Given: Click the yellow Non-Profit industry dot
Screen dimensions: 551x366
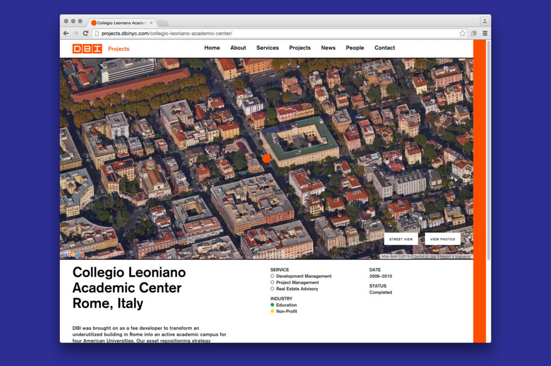Looking at the screenshot, I should [272, 312].
